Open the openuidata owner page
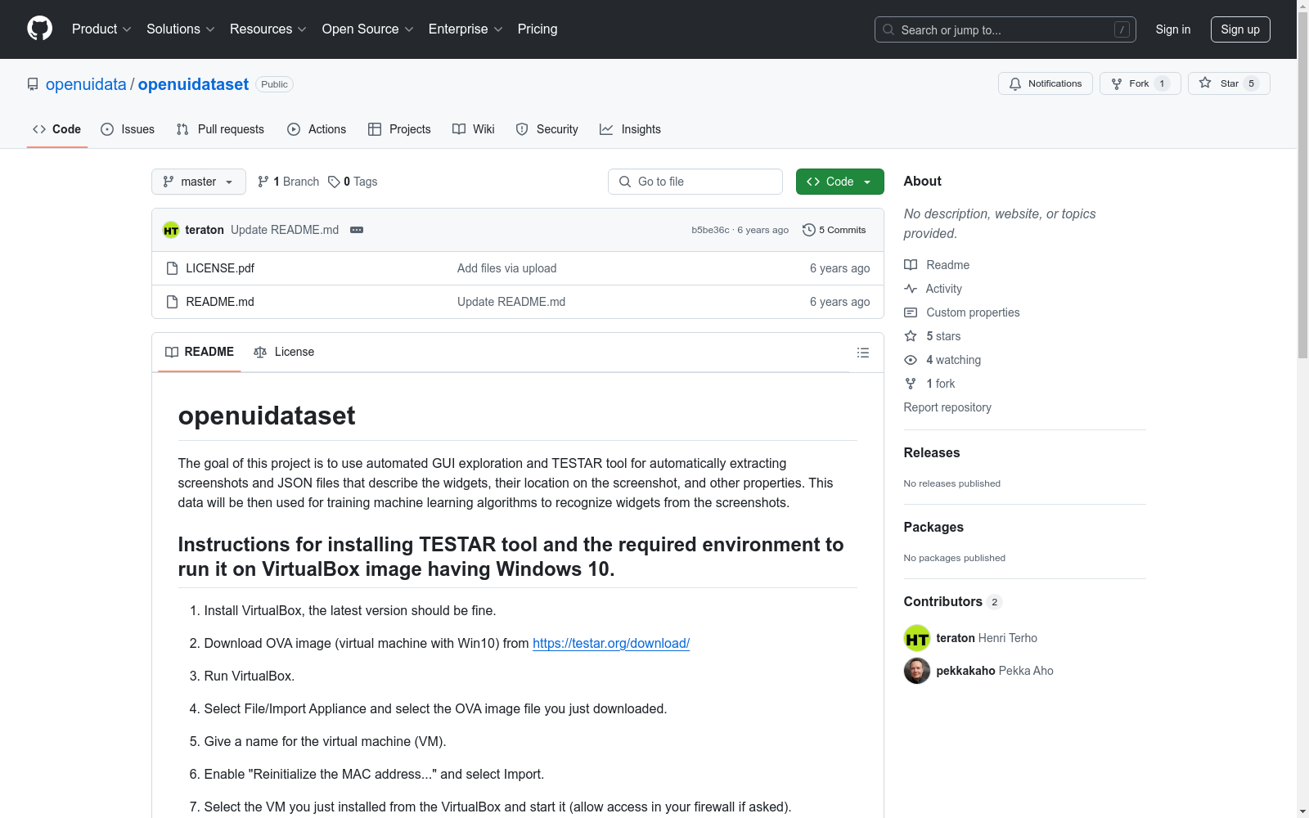The height and width of the screenshot is (818, 1309). click(x=86, y=84)
